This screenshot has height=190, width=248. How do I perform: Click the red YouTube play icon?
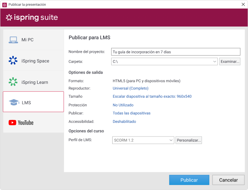12,122
